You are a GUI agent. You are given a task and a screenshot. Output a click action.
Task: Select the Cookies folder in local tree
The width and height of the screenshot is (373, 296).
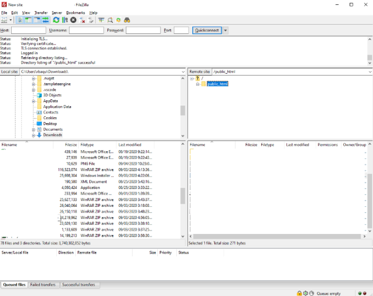coord(50,118)
